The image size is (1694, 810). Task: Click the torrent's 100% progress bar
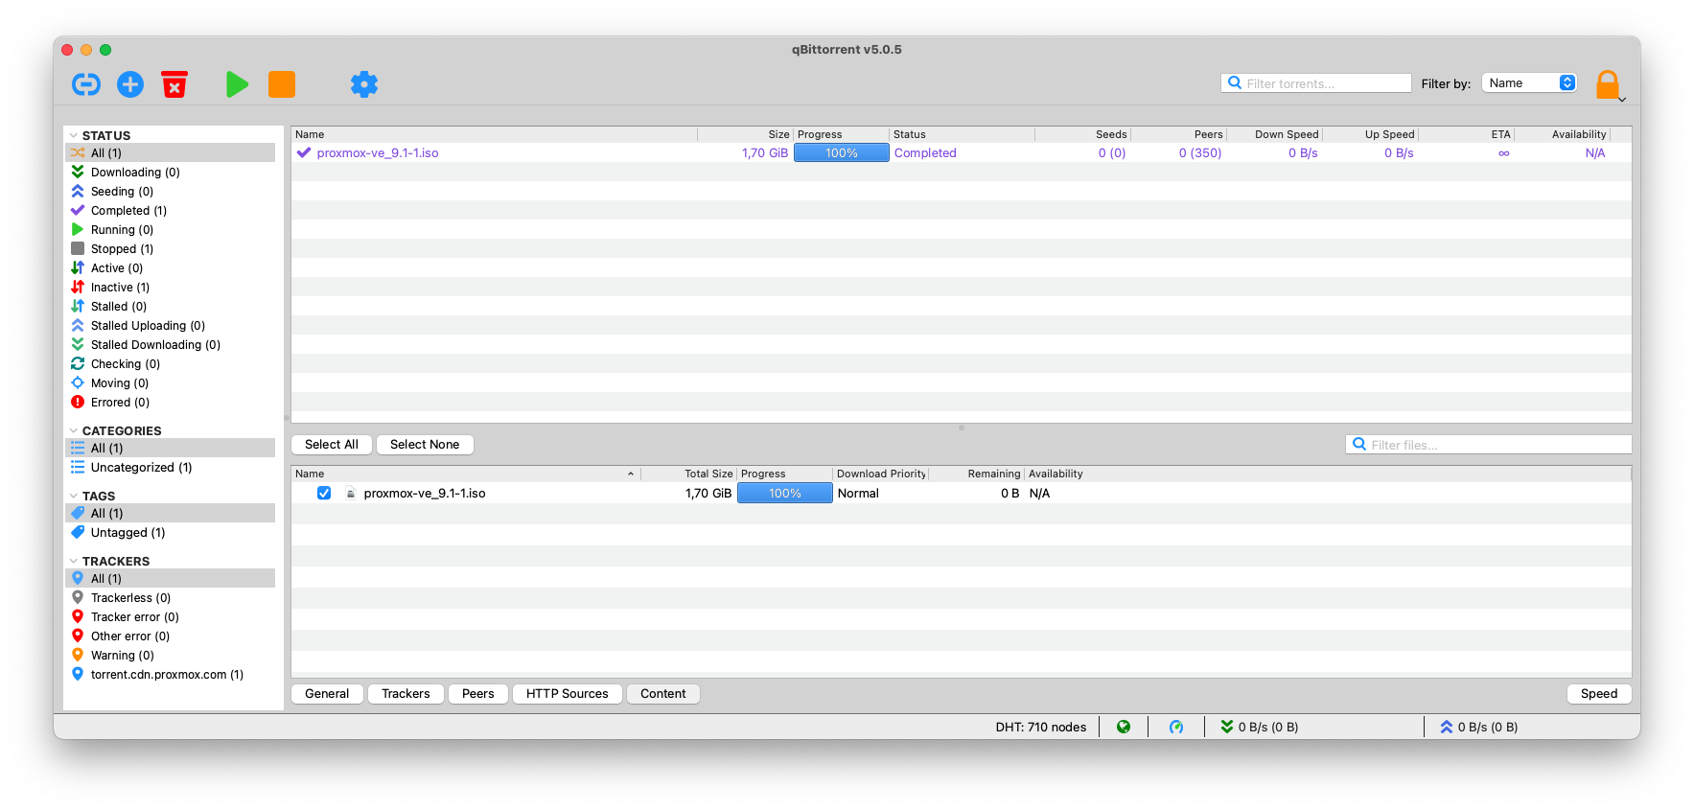pyautogui.click(x=842, y=152)
